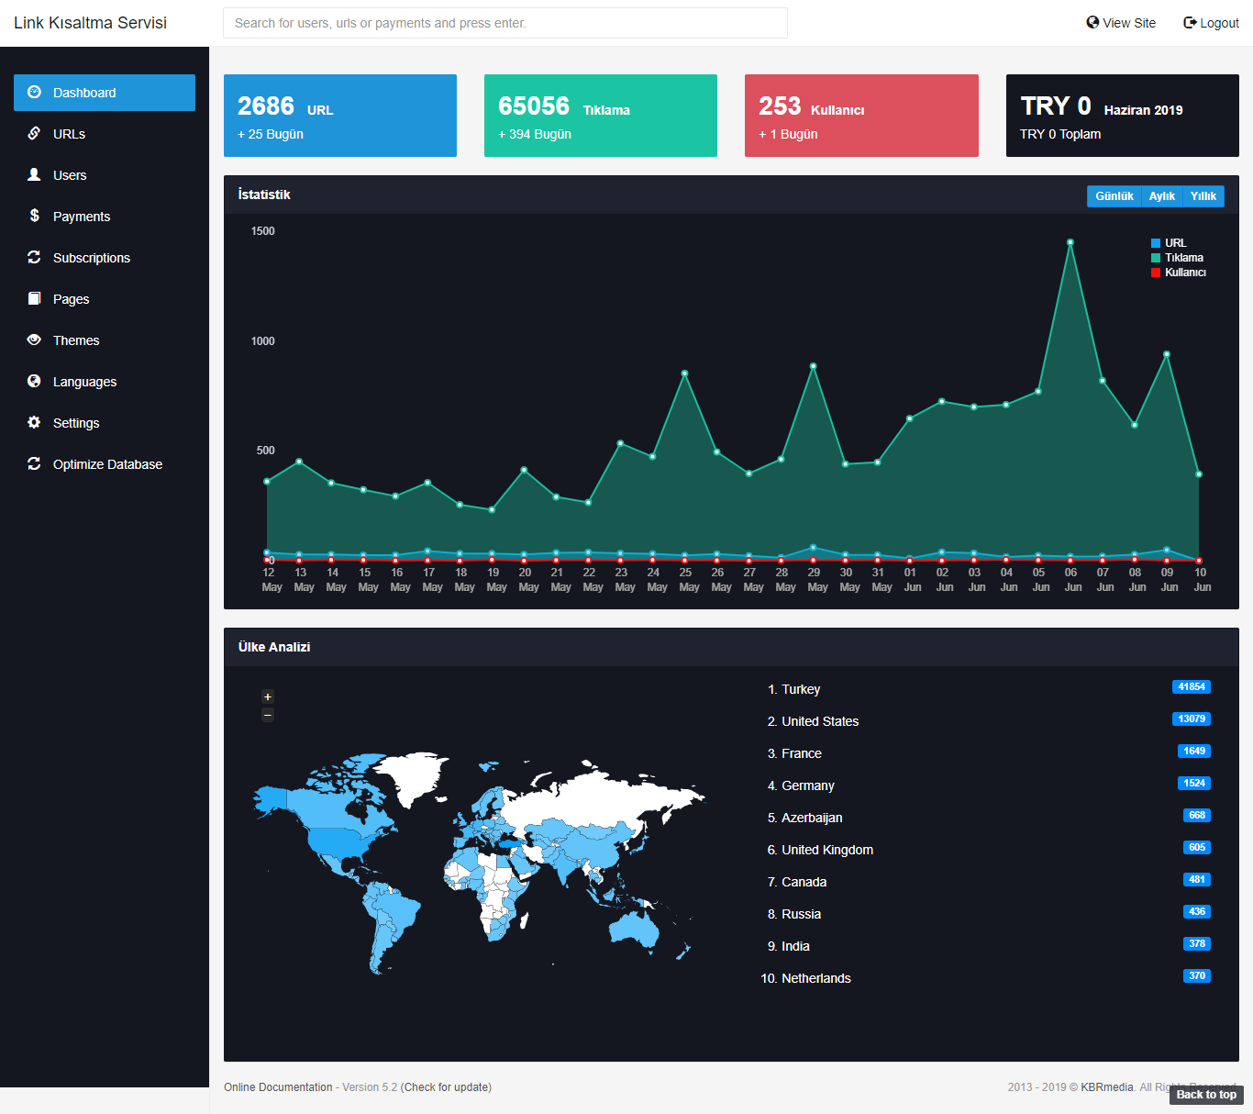Select the Payments dollar sign icon
Screen dimensions: 1253x1114
(34, 216)
